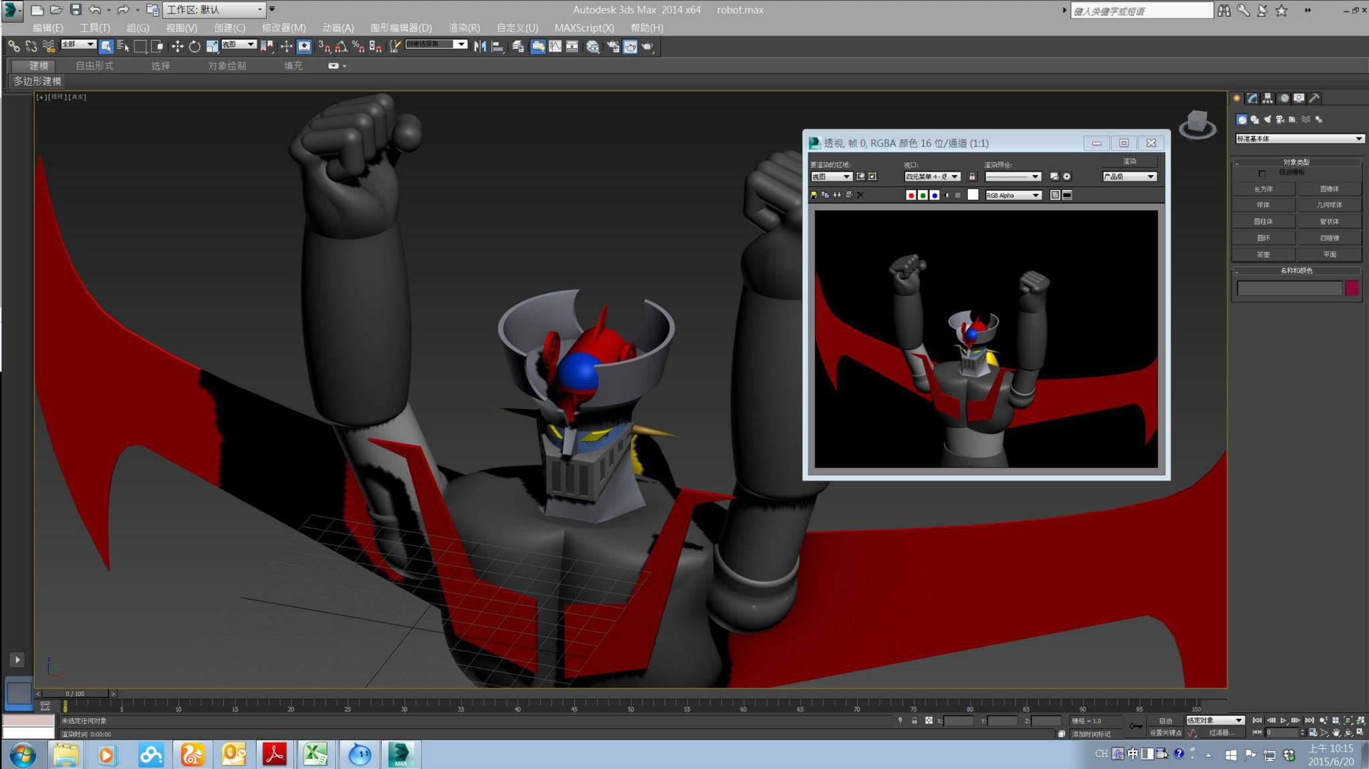Click the Undo arrow in quick access bar

tap(95, 9)
